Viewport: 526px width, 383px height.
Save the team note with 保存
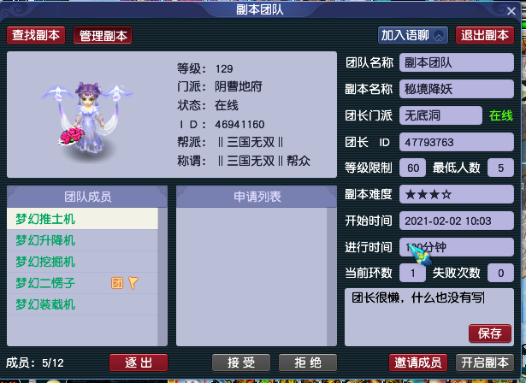click(x=490, y=333)
